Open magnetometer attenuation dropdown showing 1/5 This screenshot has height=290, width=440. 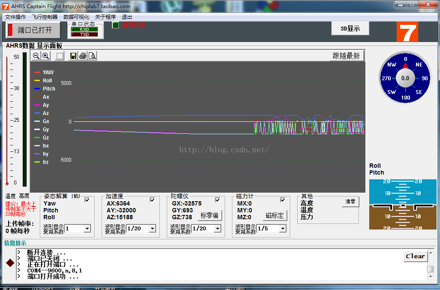click(283, 229)
